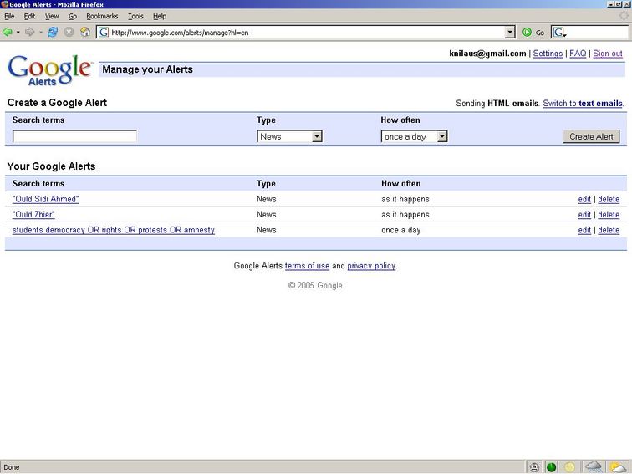Click the "as it happens" cell for Ould Zbier
The image size is (632, 474).
click(405, 214)
